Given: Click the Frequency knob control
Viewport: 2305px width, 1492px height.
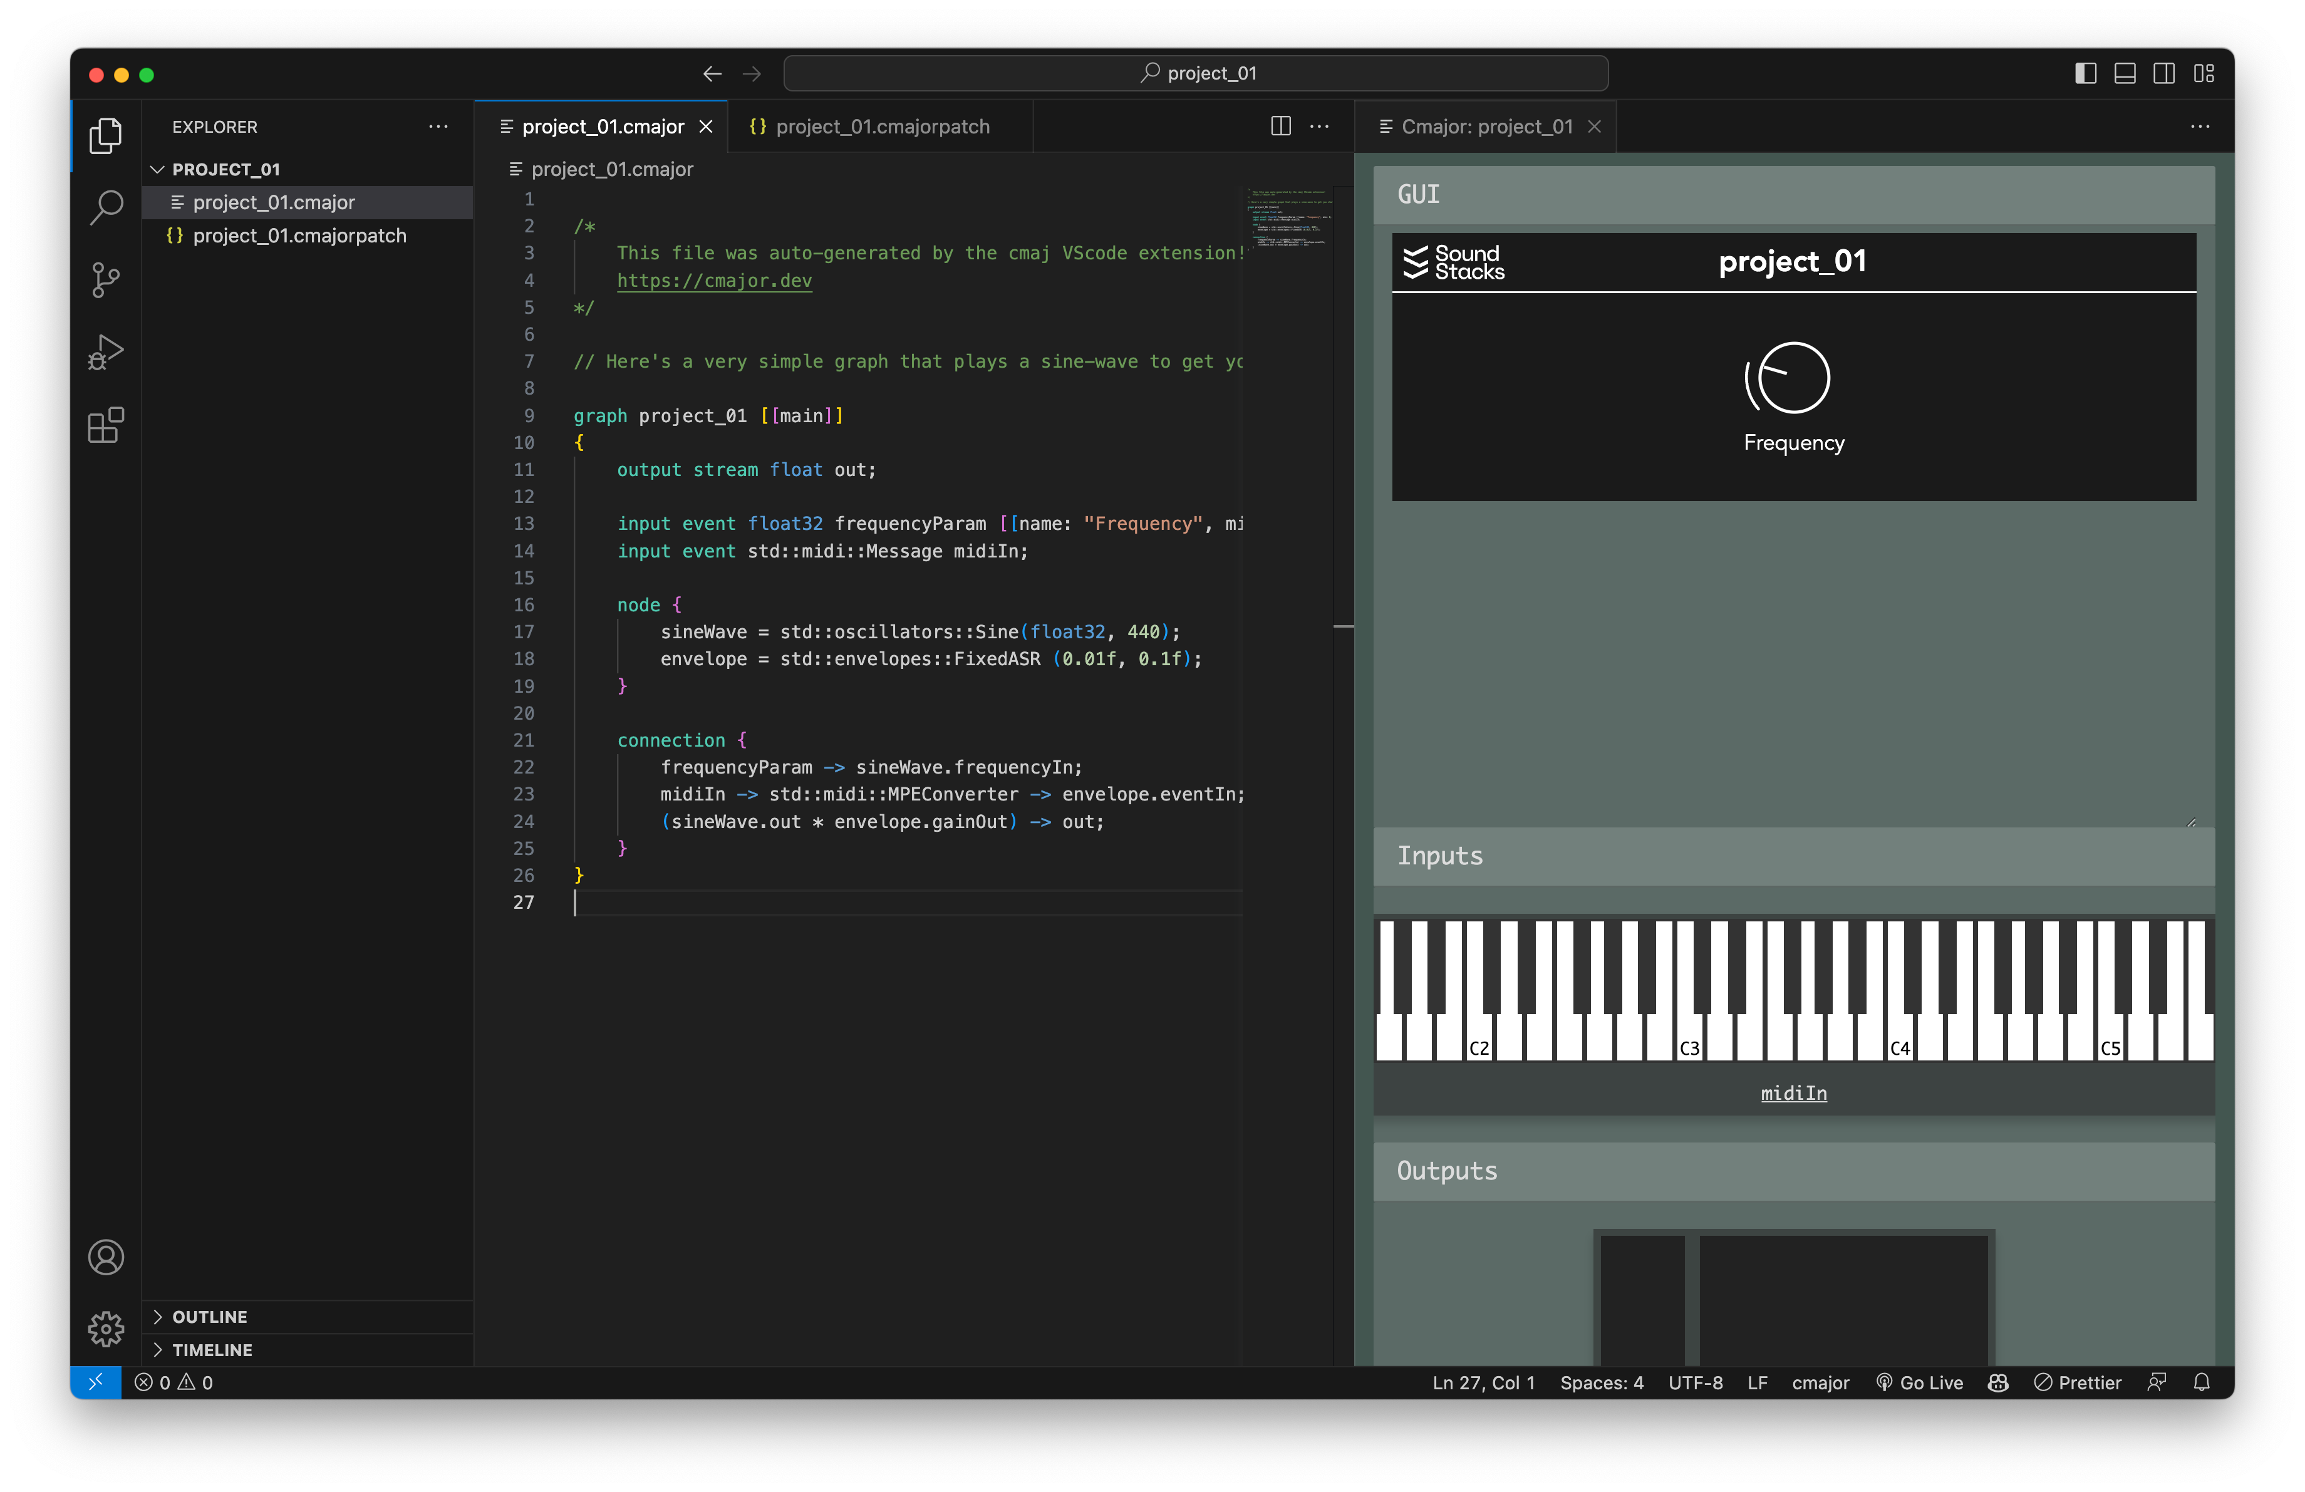Looking at the screenshot, I should pos(1793,378).
